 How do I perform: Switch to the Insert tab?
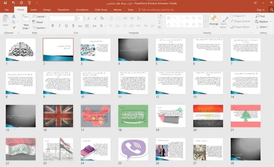[x=33, y=10]
